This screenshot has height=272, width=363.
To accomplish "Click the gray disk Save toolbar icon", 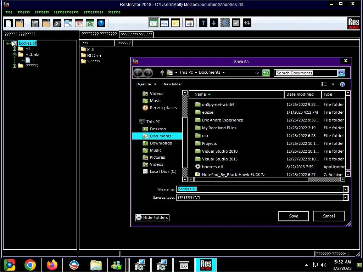I will click(x=35, y=23).
